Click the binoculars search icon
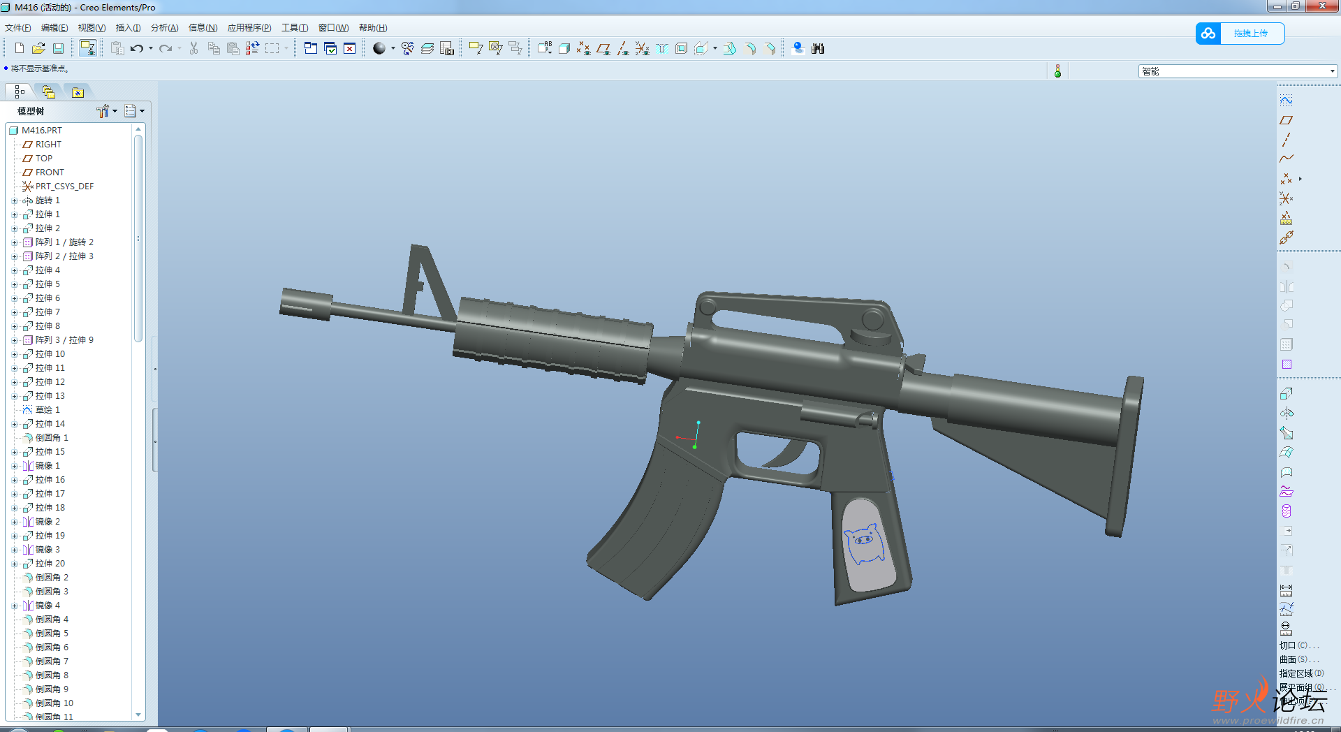Image resolution: width=1341 pixels, height=732 pixels. 818,48
